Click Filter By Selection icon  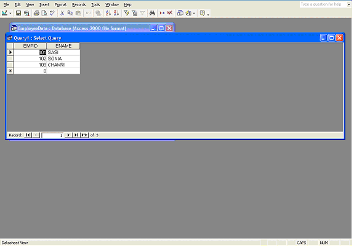(126, 14)
